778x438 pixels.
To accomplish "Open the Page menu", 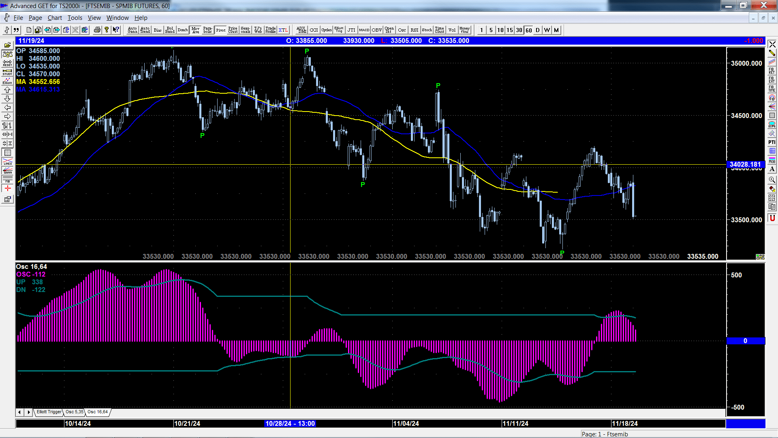I will [x=35, y=18].
